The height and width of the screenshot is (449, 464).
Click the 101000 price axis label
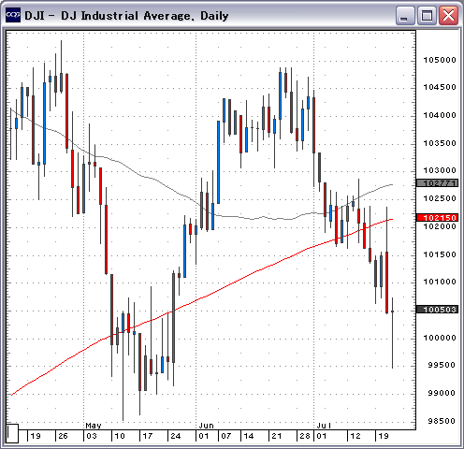440,282
